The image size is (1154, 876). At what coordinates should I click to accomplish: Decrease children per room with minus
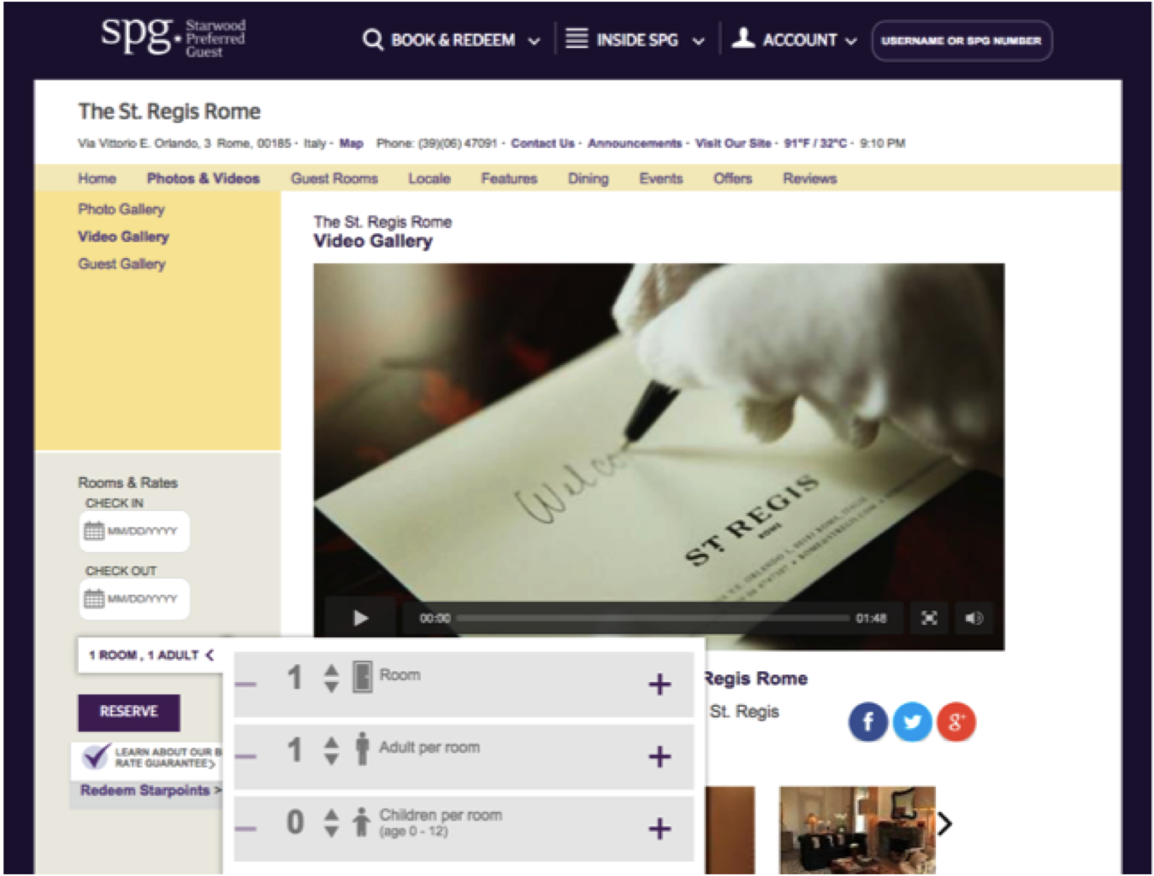246,828
